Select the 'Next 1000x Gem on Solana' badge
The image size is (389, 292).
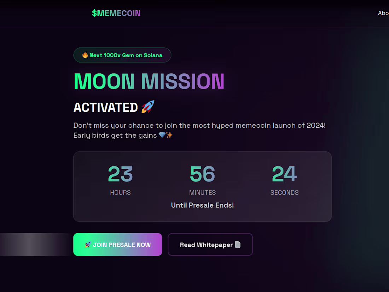pos(122,55)
